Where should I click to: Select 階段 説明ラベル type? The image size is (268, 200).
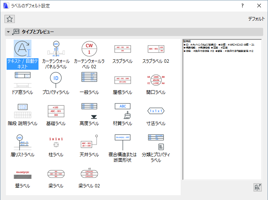point(23,115)
